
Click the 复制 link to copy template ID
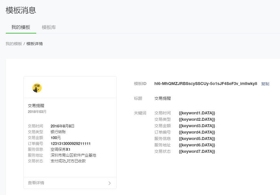(265, 84)
